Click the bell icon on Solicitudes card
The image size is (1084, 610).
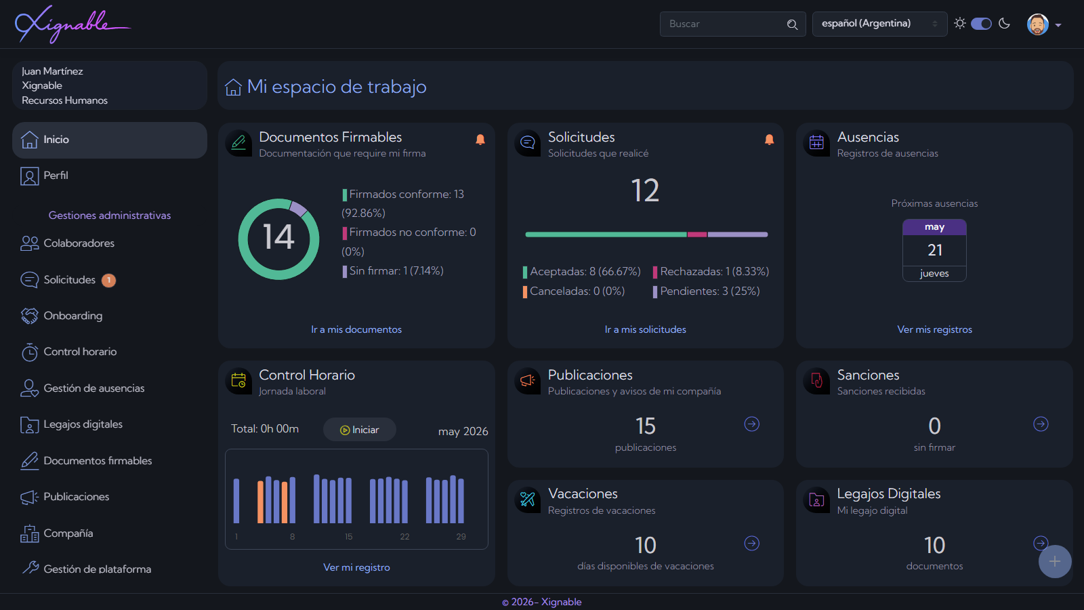coord(769,140)
